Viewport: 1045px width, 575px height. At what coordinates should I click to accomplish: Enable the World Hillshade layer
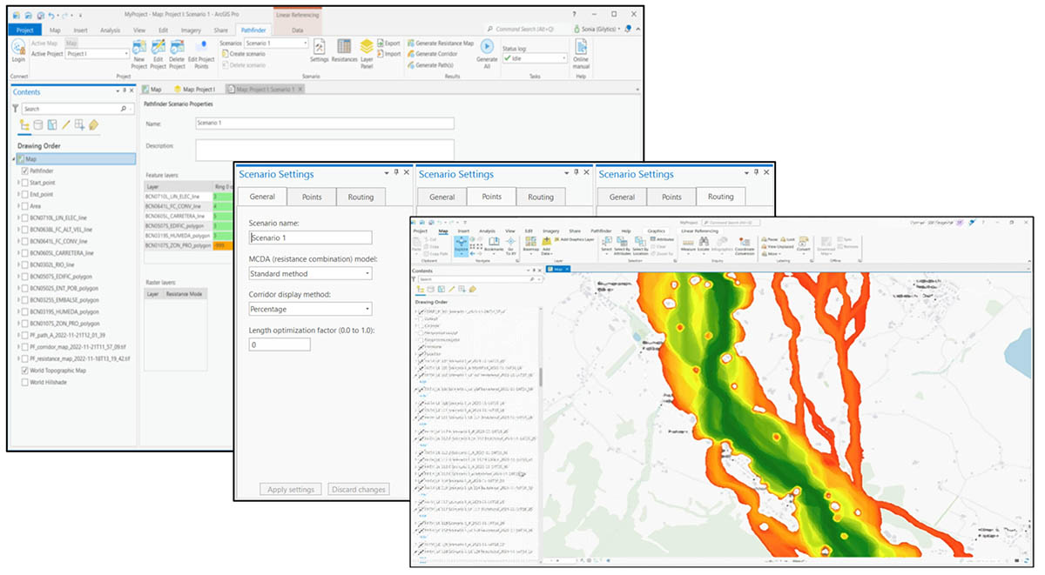pyautogui.click(x=24, y=382)
